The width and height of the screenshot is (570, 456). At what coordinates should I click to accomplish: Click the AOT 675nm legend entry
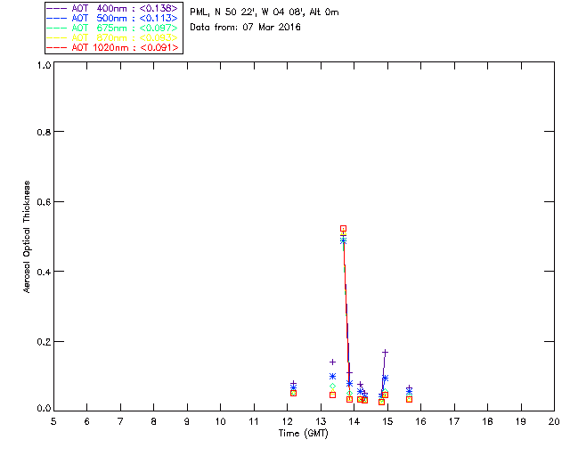click(x=112, y=28)
